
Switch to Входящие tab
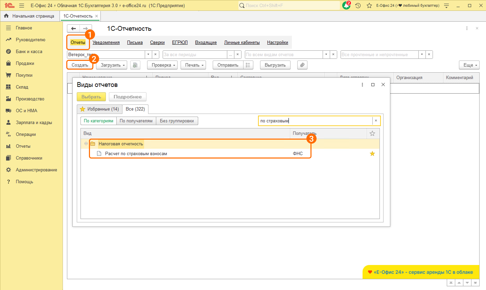(206, 42)
